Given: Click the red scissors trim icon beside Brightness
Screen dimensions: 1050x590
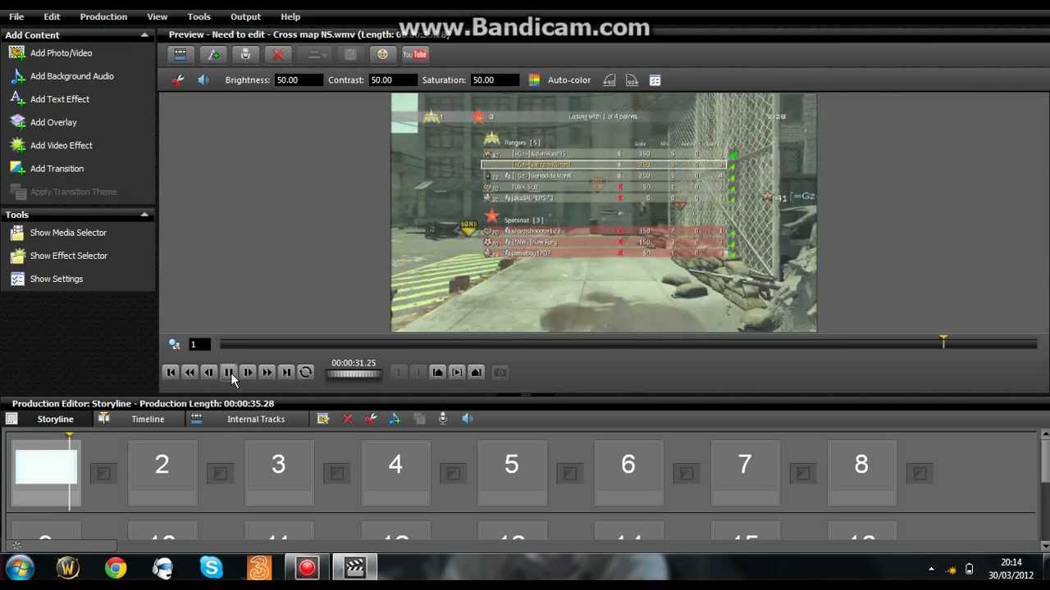Looking at the screenshot, I should point(178,80).
